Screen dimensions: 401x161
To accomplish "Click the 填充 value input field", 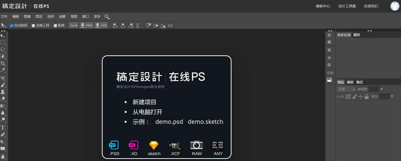I will tap(384, 97).
